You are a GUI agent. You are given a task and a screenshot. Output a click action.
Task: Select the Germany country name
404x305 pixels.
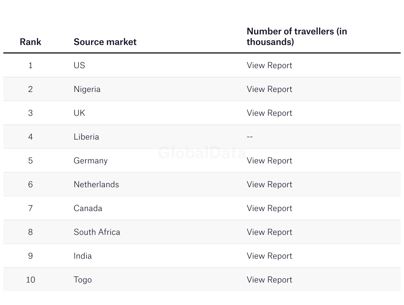click(x=90, y=161)
